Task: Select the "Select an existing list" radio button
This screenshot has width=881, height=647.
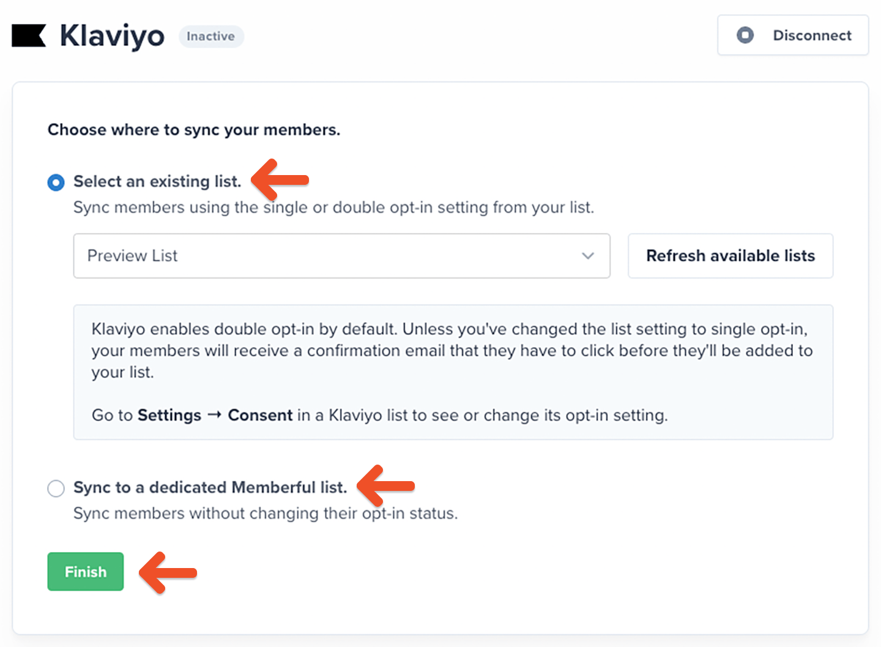Action: pyautogui.click(x=56, y=182)
